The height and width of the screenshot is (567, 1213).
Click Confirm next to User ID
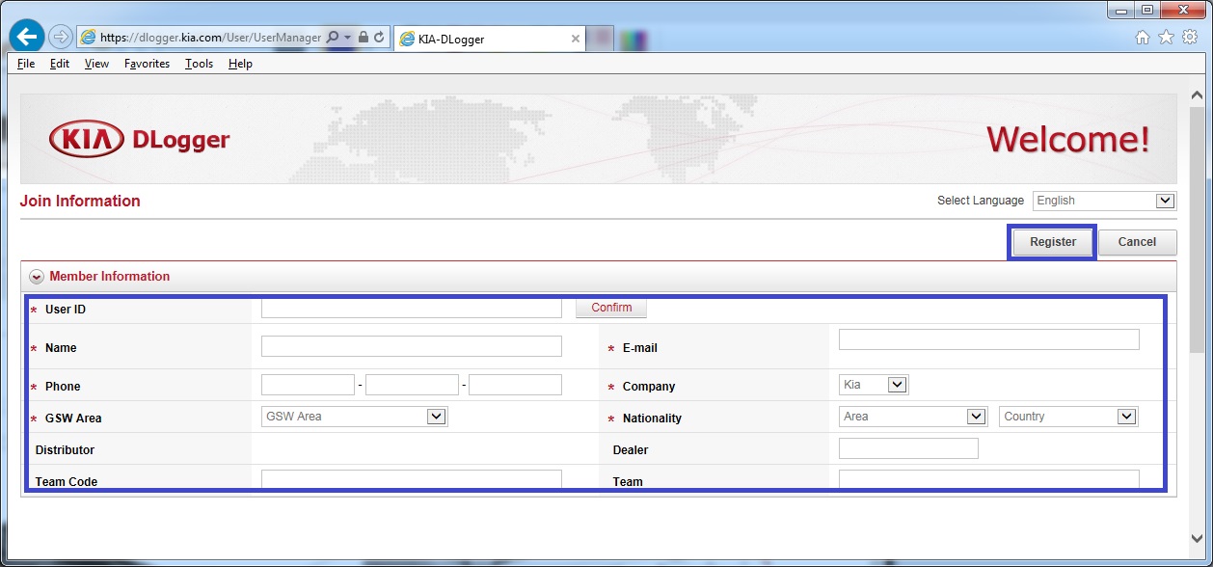(x=611, y=308)
